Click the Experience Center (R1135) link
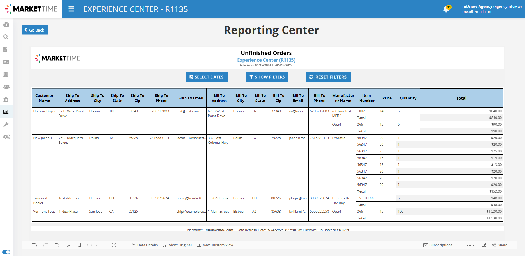The width and height of the screenshot is (525, 256). 266,60
